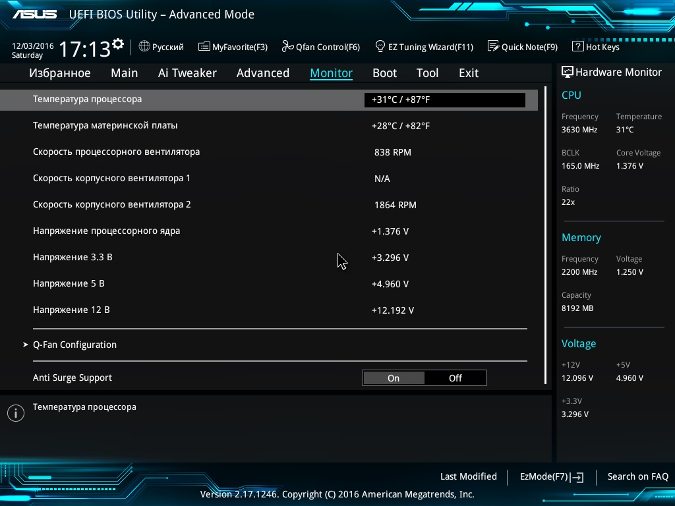Launch EZ Tuning Wizard bulb icon
This screenshot has height=506, width=675.
click(380, 46)
